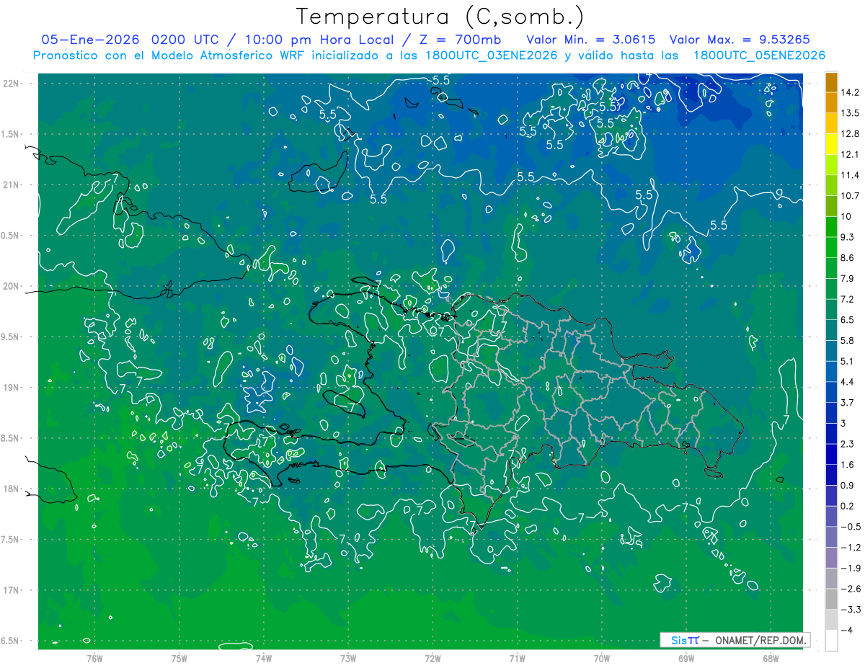This screenshot has height=668, width=865.
Task: Click the 10.7 value on the color scale
Action: point(850,196)
